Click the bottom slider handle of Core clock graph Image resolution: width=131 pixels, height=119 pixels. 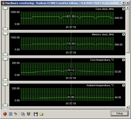pyautogui.click(x=5, y=29)
